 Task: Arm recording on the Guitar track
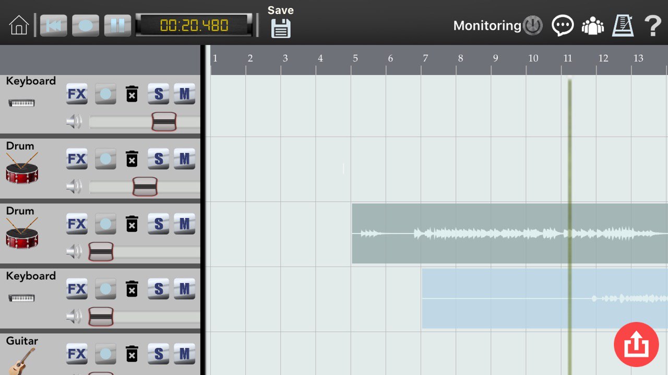[105, 354]
